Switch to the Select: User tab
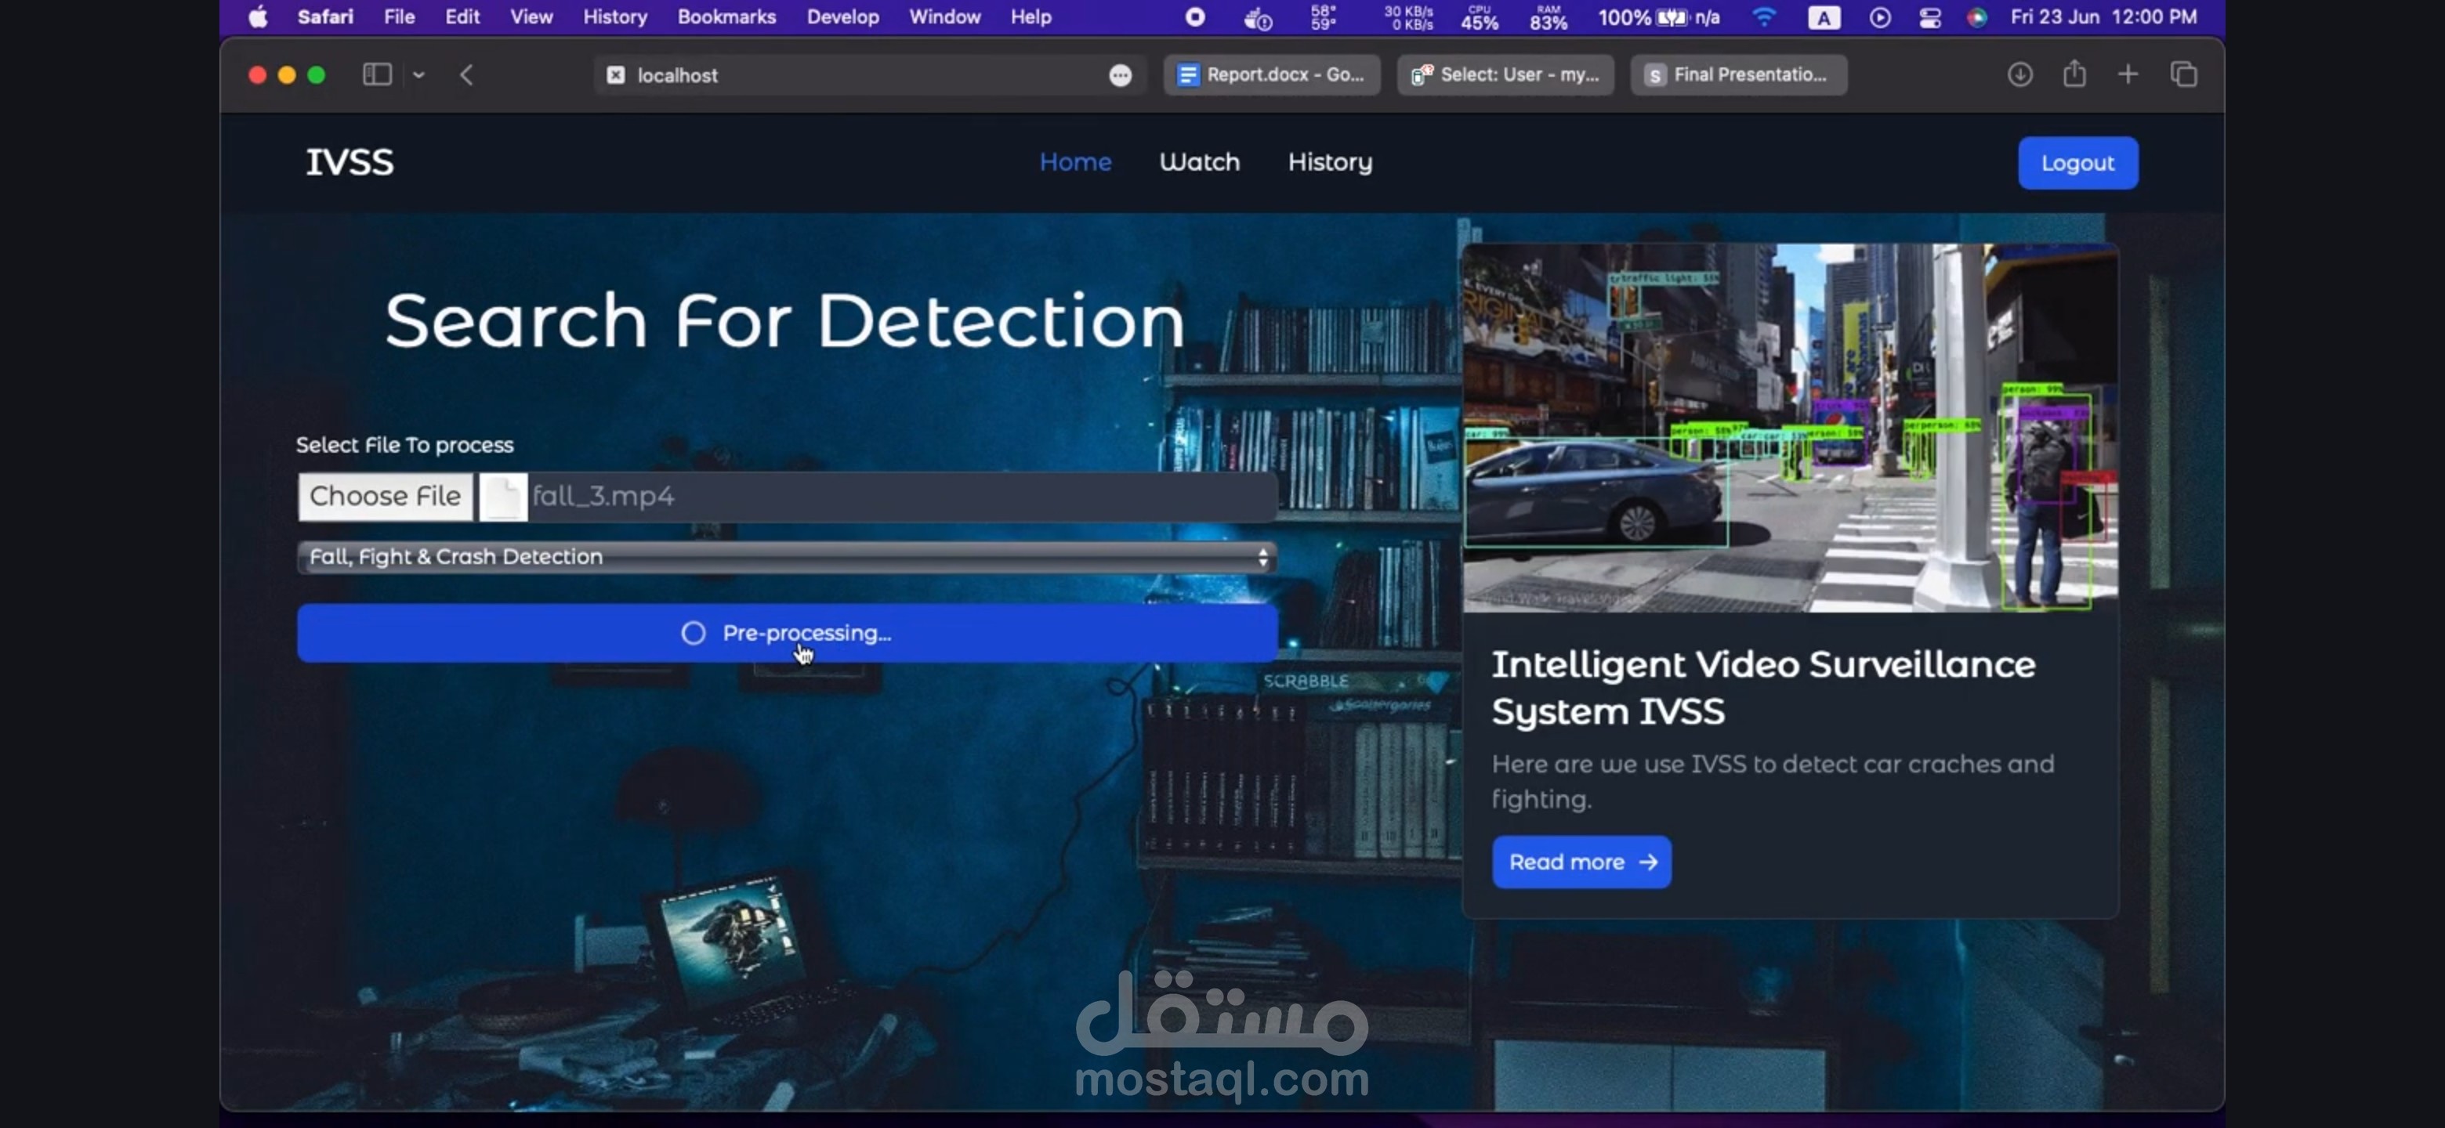 [x=1505, y=75]
